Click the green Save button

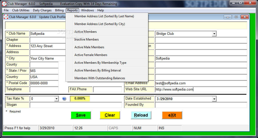[x=81, y=115]
